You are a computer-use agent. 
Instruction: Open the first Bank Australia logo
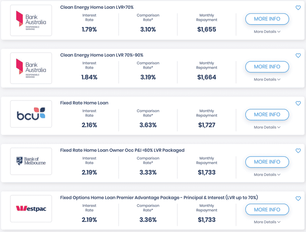tap(31, 20)
